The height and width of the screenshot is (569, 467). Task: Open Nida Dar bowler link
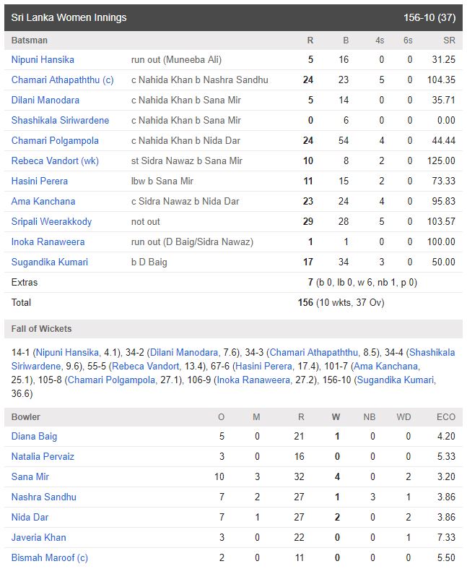pos(30,517)
